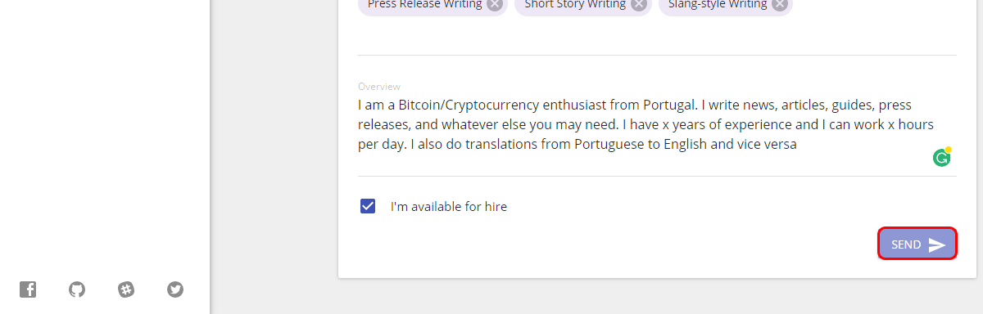Focus the Overview text area

click(657, 125)
